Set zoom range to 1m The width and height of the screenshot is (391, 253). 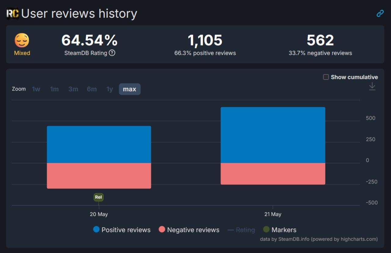(54, 89)
